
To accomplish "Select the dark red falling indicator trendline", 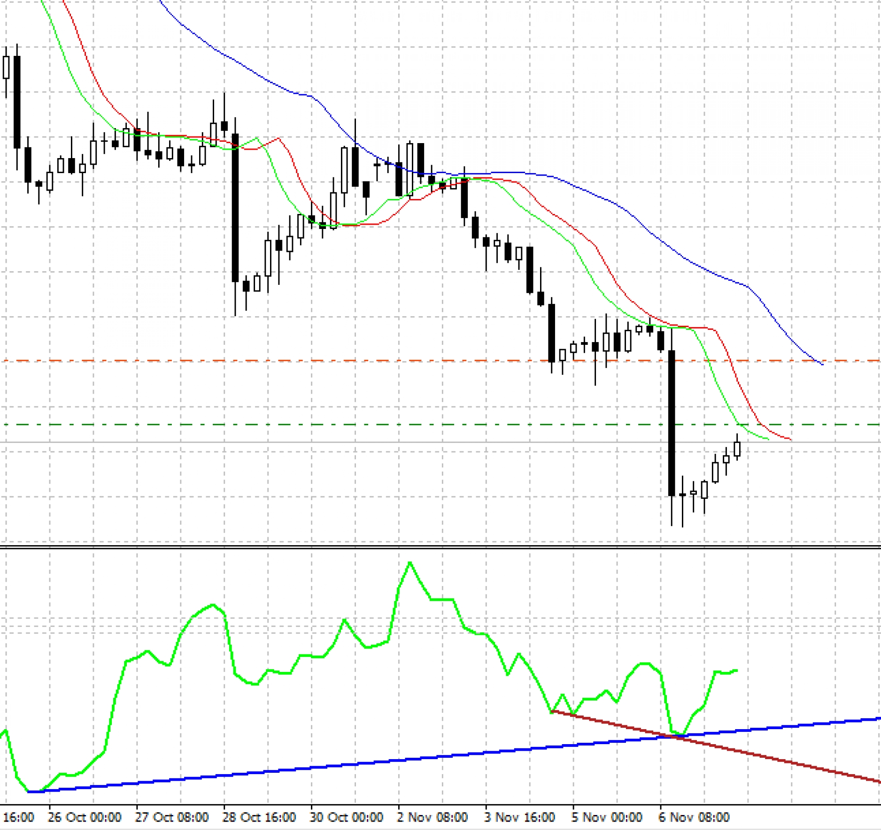I will pos(798,764).
